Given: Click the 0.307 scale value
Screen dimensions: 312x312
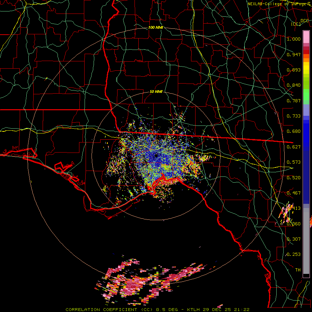Looking at the screenshot, I should pyautogui.click(x=294, y=239).
